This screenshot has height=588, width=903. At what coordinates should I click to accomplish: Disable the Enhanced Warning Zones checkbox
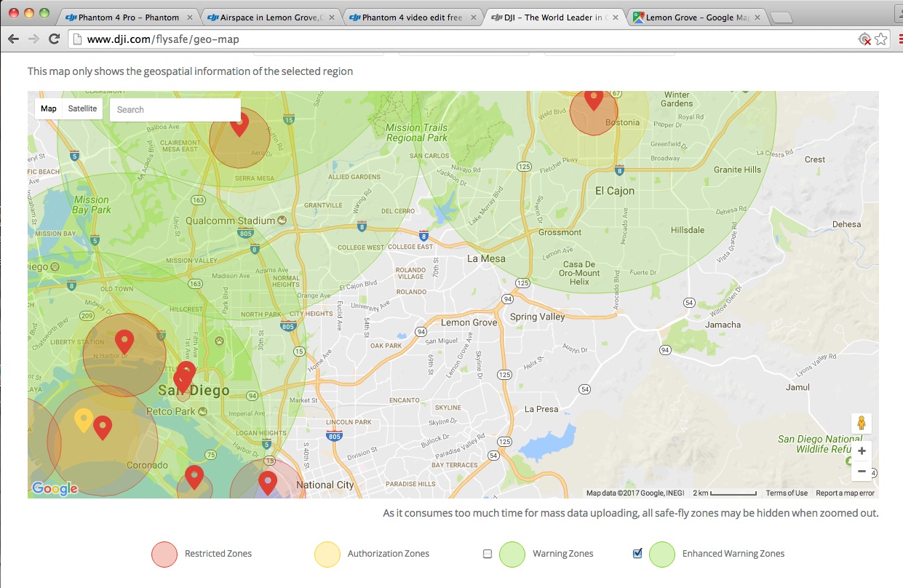(637, 553)
